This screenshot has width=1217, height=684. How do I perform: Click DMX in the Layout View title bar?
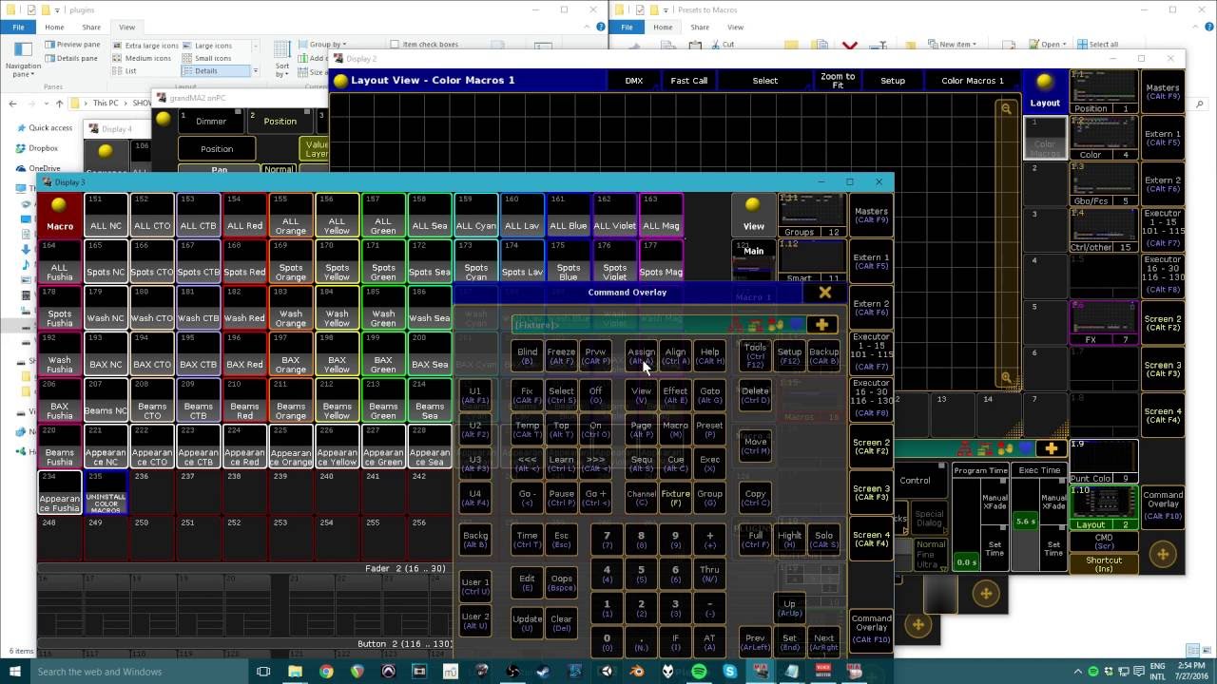[x=634, y=81]
